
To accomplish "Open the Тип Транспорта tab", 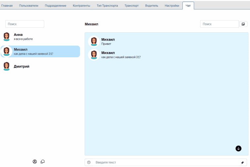I will click(107, 6).
